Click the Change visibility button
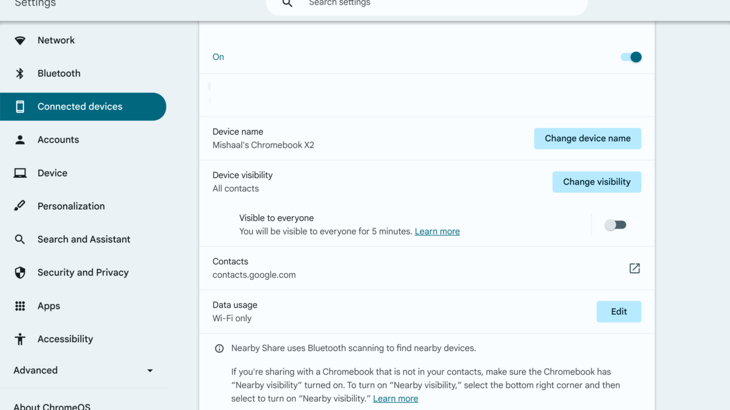 pos(597,182)
